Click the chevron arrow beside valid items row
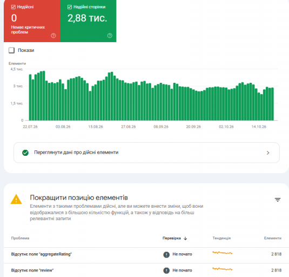Screen dimensions: 289x277 tap(268, 153)
